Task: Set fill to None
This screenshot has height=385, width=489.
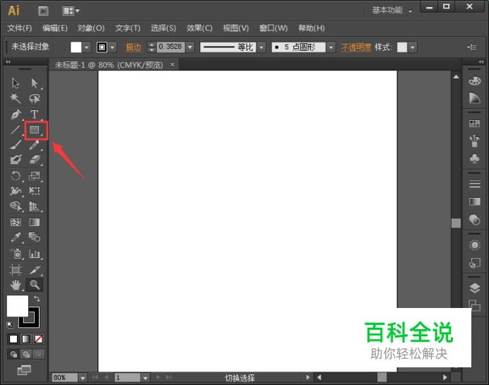Action: click(x=39, y=339)
